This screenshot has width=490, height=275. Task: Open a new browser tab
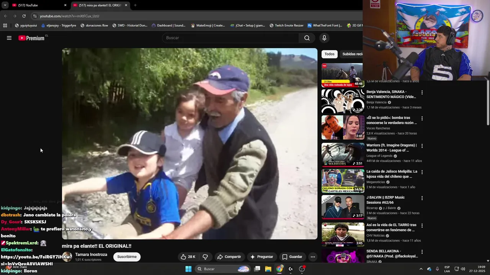coord(135,5)
